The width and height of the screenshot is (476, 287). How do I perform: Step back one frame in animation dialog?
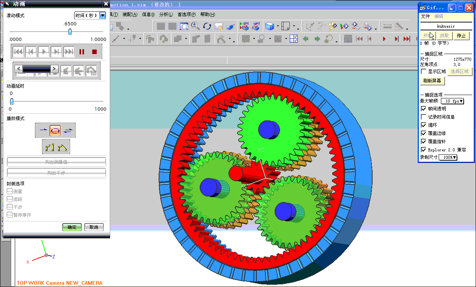coord(31,52)
